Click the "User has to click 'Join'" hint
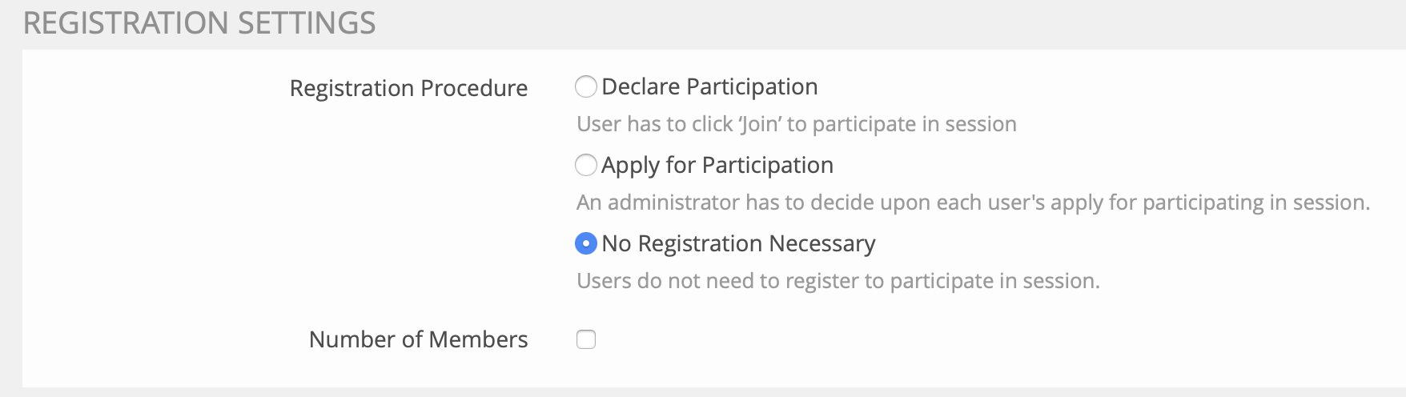 click(797, 124)
